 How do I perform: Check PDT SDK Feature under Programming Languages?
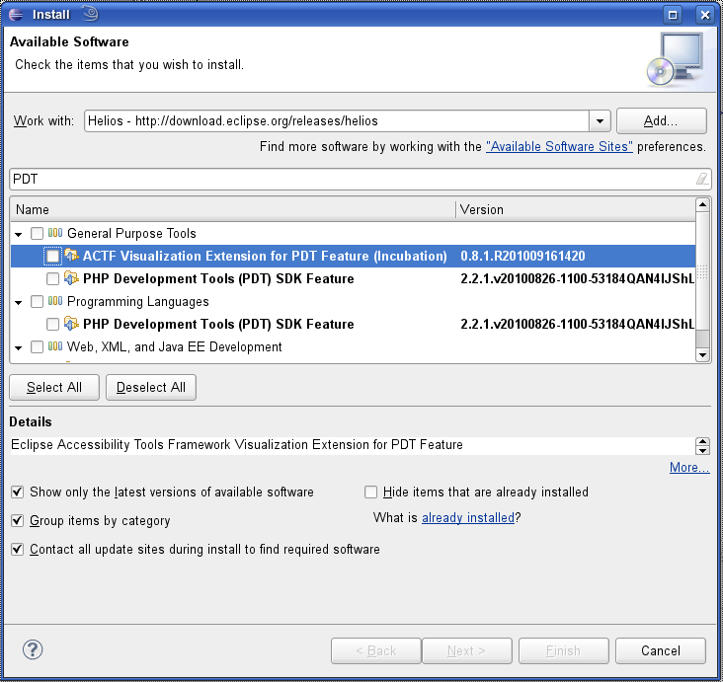[x=52, y=324]
